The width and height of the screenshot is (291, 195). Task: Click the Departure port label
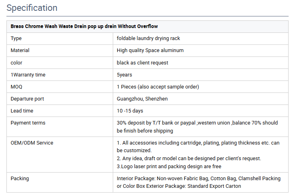pyautogui.click(x=27, y=99)
